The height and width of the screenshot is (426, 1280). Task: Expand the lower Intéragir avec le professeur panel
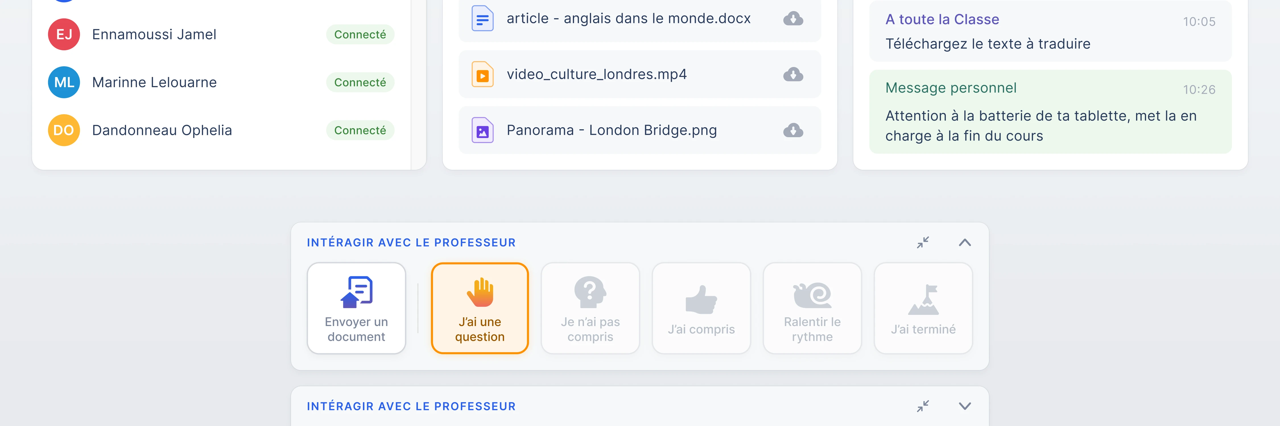pyautogui.click(x=965, y=406)
